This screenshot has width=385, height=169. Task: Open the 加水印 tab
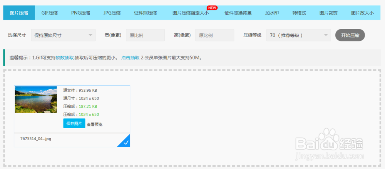(x=272, y=13)
